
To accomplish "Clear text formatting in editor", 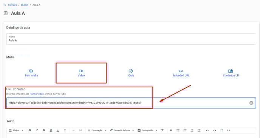I will click(162, 130).
